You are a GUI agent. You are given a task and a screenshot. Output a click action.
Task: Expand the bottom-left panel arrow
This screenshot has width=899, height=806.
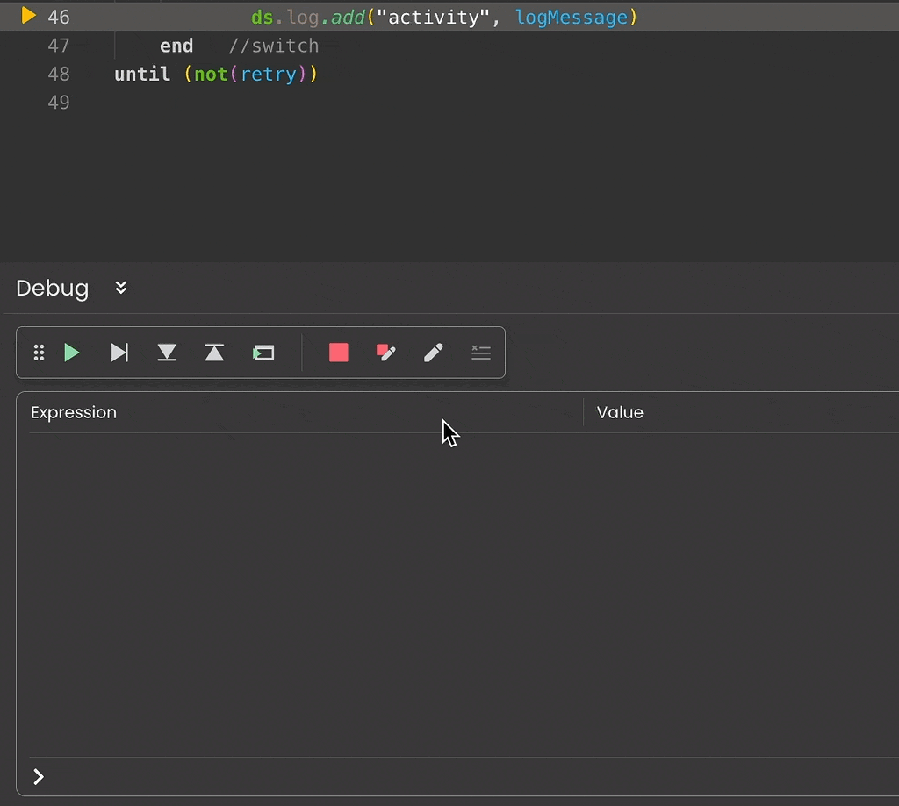(x=38, y=776)
